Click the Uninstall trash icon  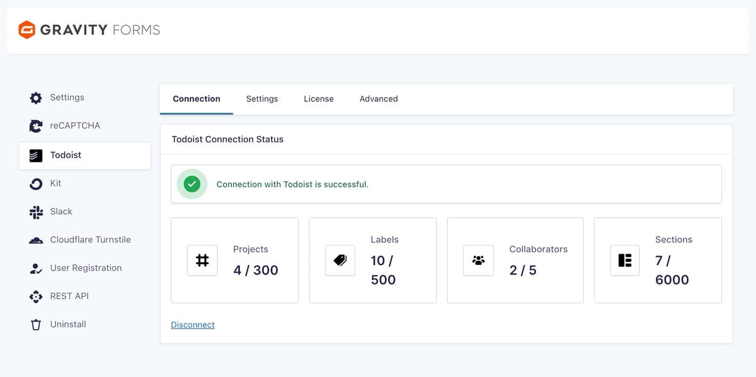coord(36,325)
